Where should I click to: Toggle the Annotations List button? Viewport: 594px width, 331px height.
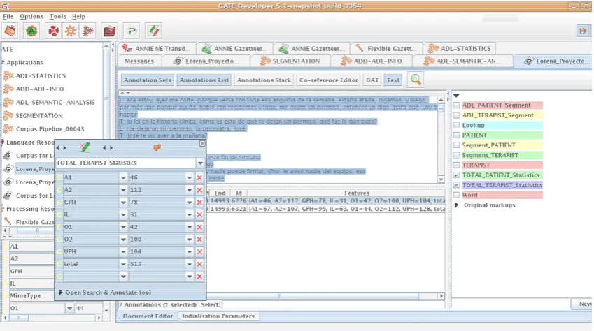pyautogui.click(x=204, y=80)
